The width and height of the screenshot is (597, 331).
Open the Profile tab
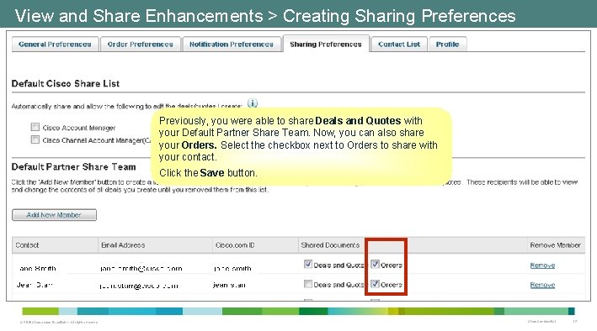click(x=447, y=44)
